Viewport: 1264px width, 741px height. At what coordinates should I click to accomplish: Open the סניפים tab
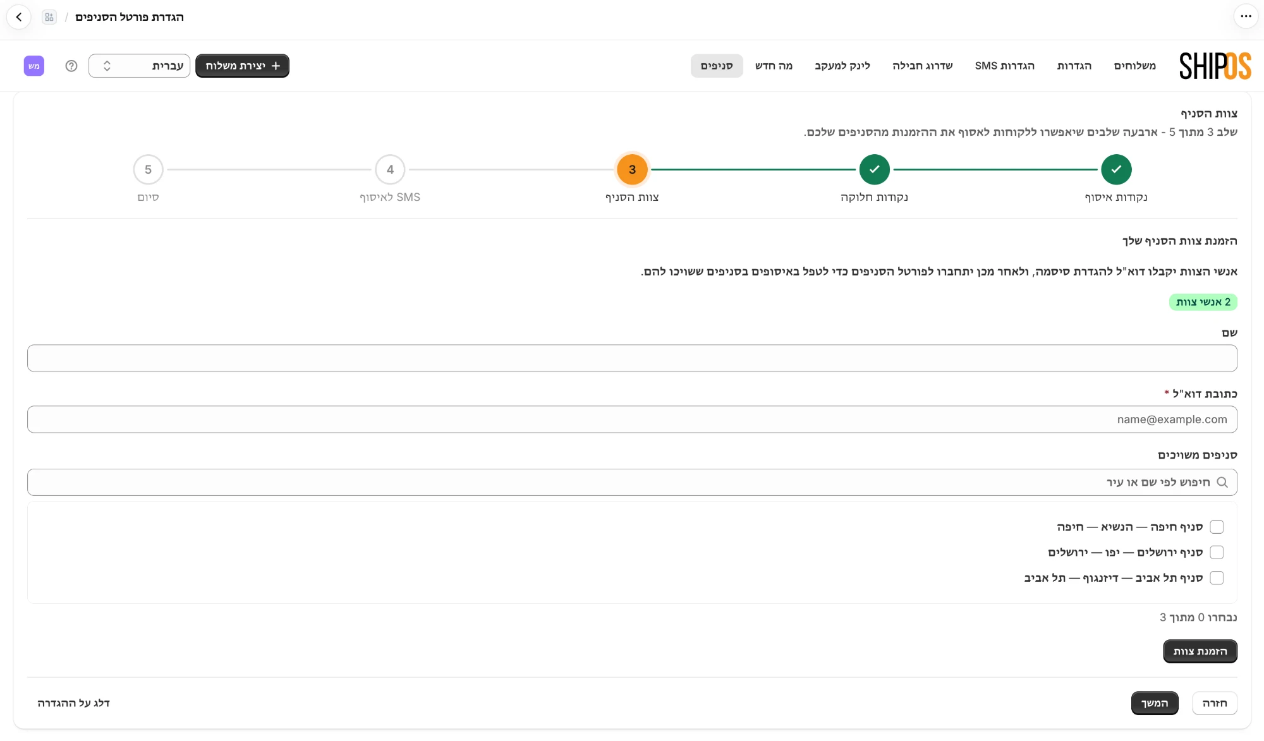tap(717, 66)
